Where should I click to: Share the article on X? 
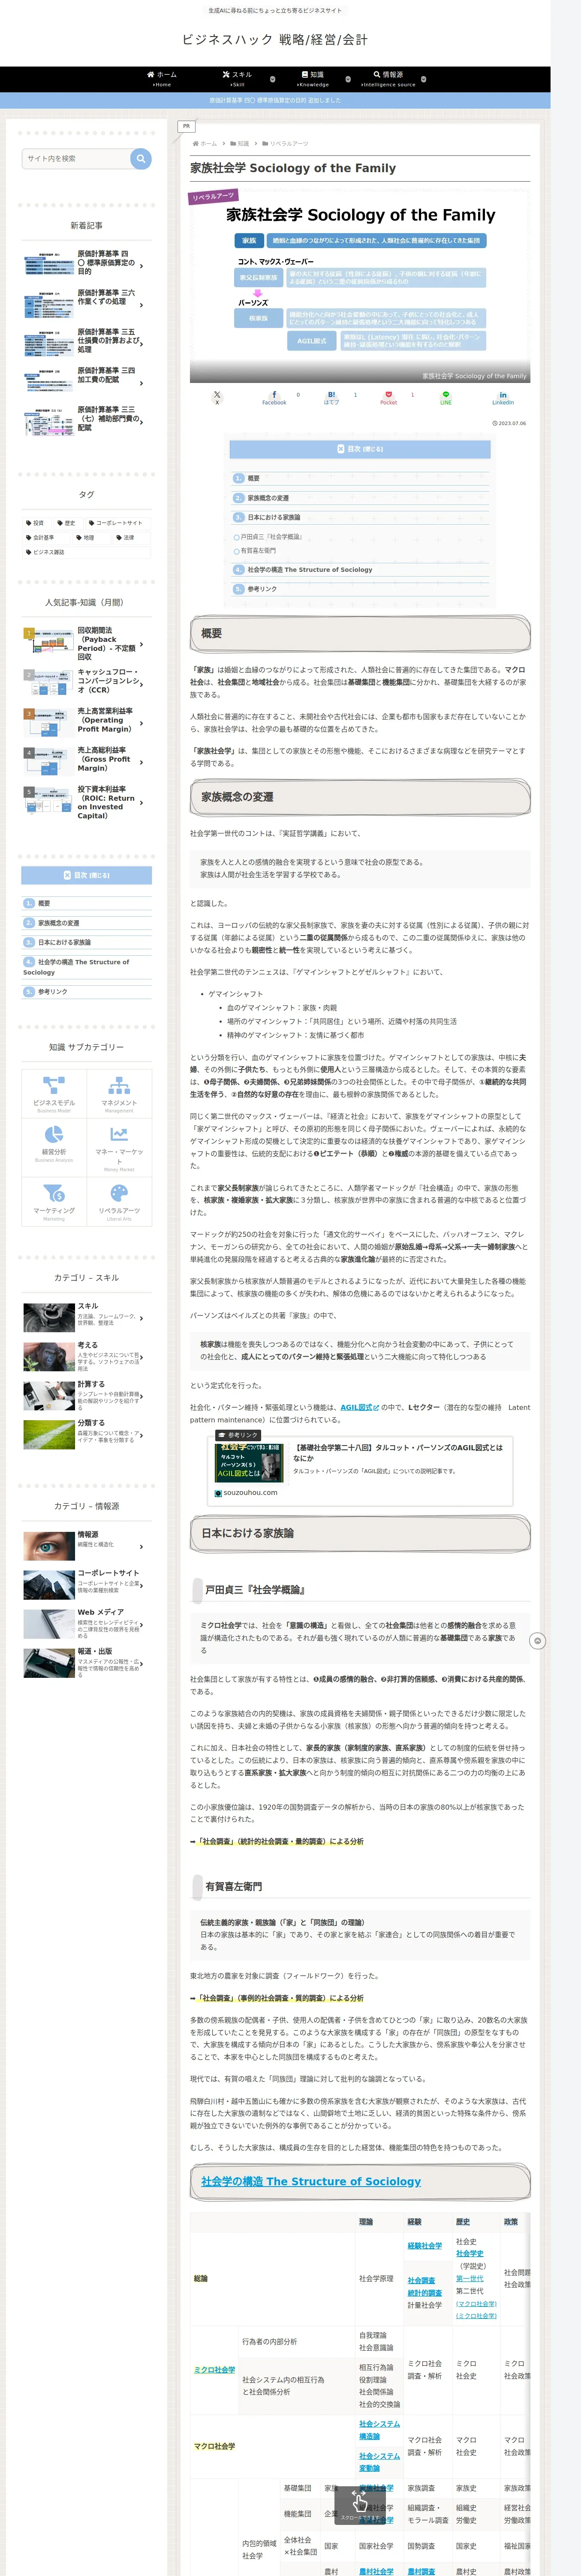[217, 397]
